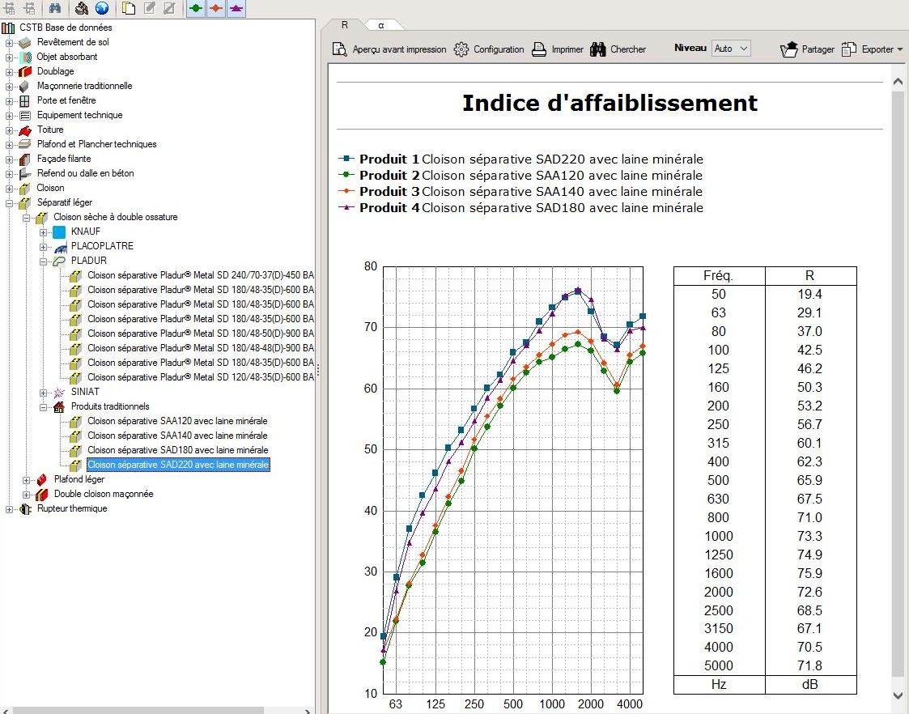Open Aperçu avant impression
Viewport: 909px width, 714px height.
389,49
